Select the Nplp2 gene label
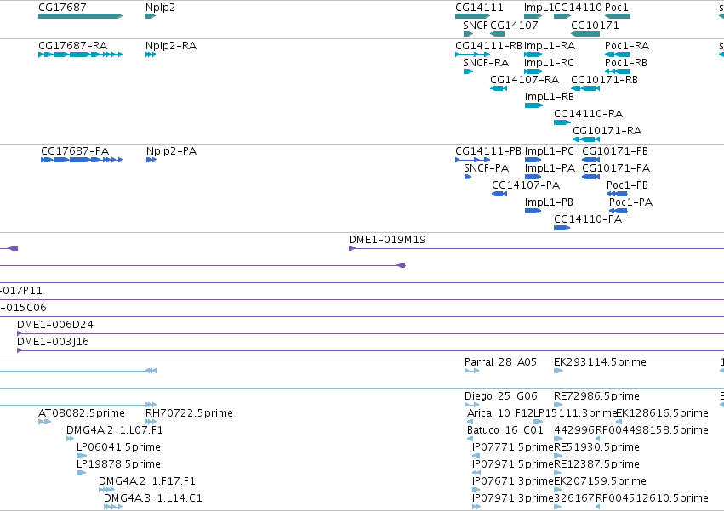Screen dimensions: 724x511 click(x=160, y=8)
